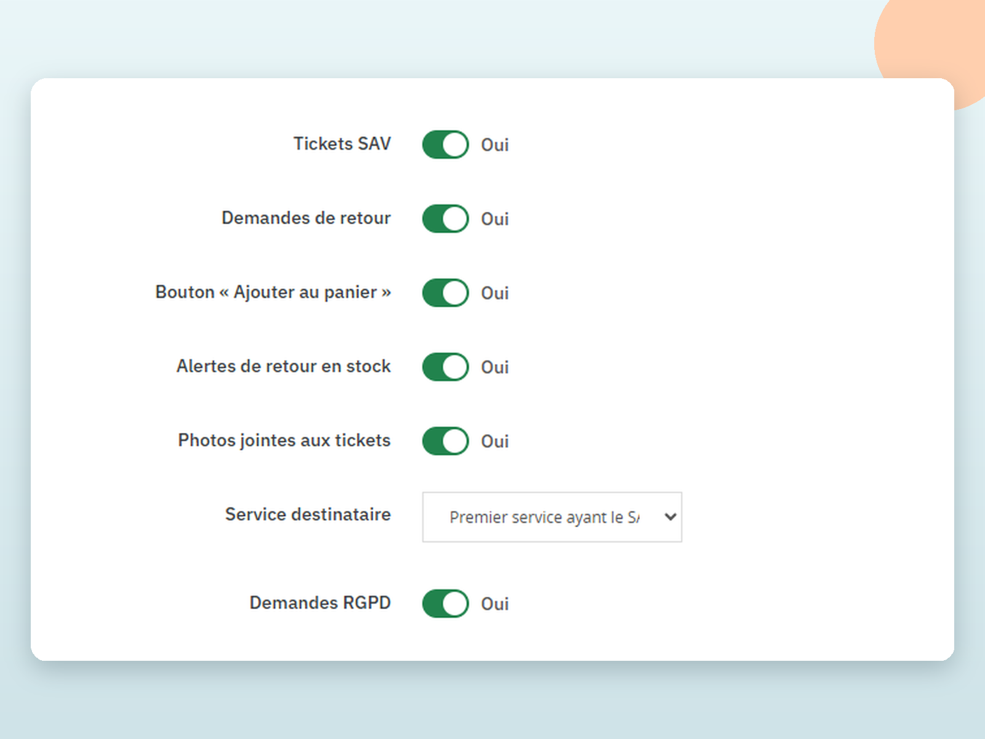Click the "Service destinataire" label
Image resolution: width=985 pixels, height=739 pixels.
click(x=308, y=514)
